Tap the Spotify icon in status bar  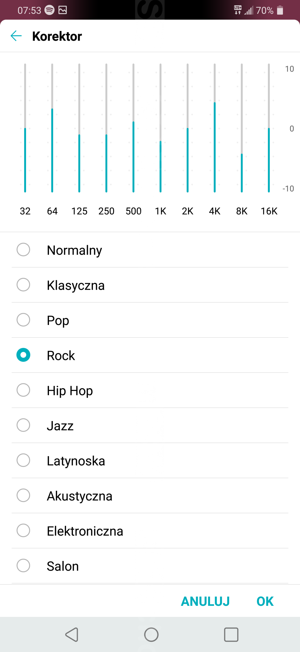click(x=50, y=10)
